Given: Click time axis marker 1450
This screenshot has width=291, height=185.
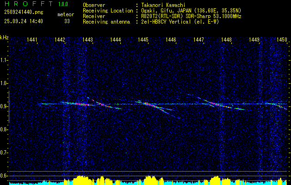Looking at the screenshot, I should click(x=282, y=40).
